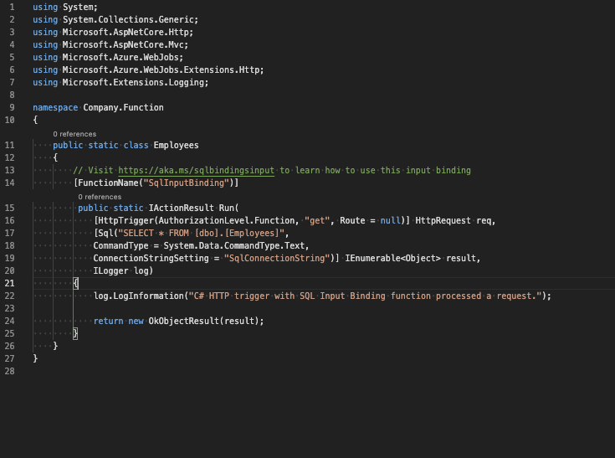Click 'Route = null' argument
Viewport: 615px width, 458px height.
[x=370, y=220]
